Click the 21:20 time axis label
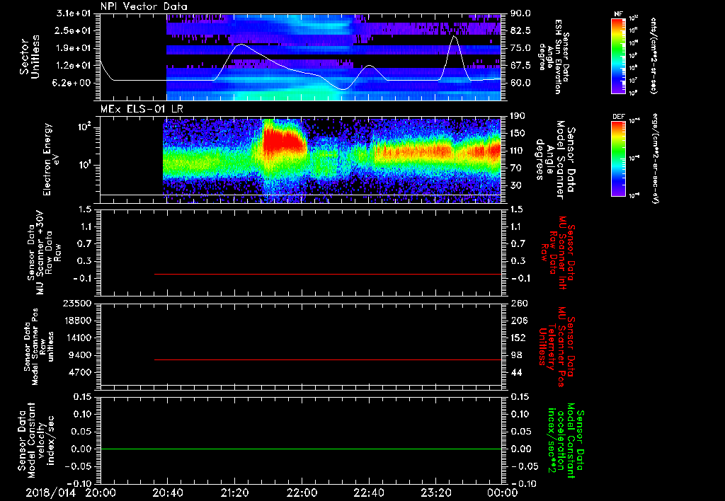Viewport: 725px width, 501px height. [235, 493]
